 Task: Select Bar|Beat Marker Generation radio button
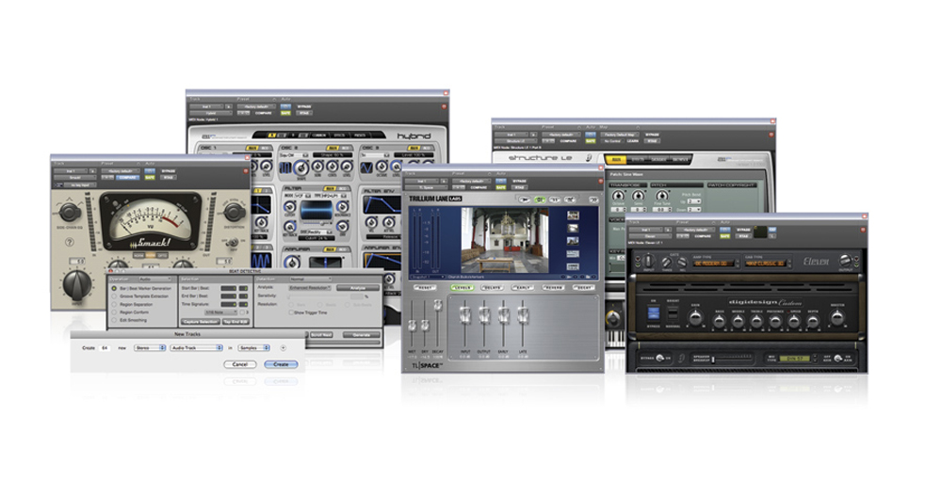[114, 289]
